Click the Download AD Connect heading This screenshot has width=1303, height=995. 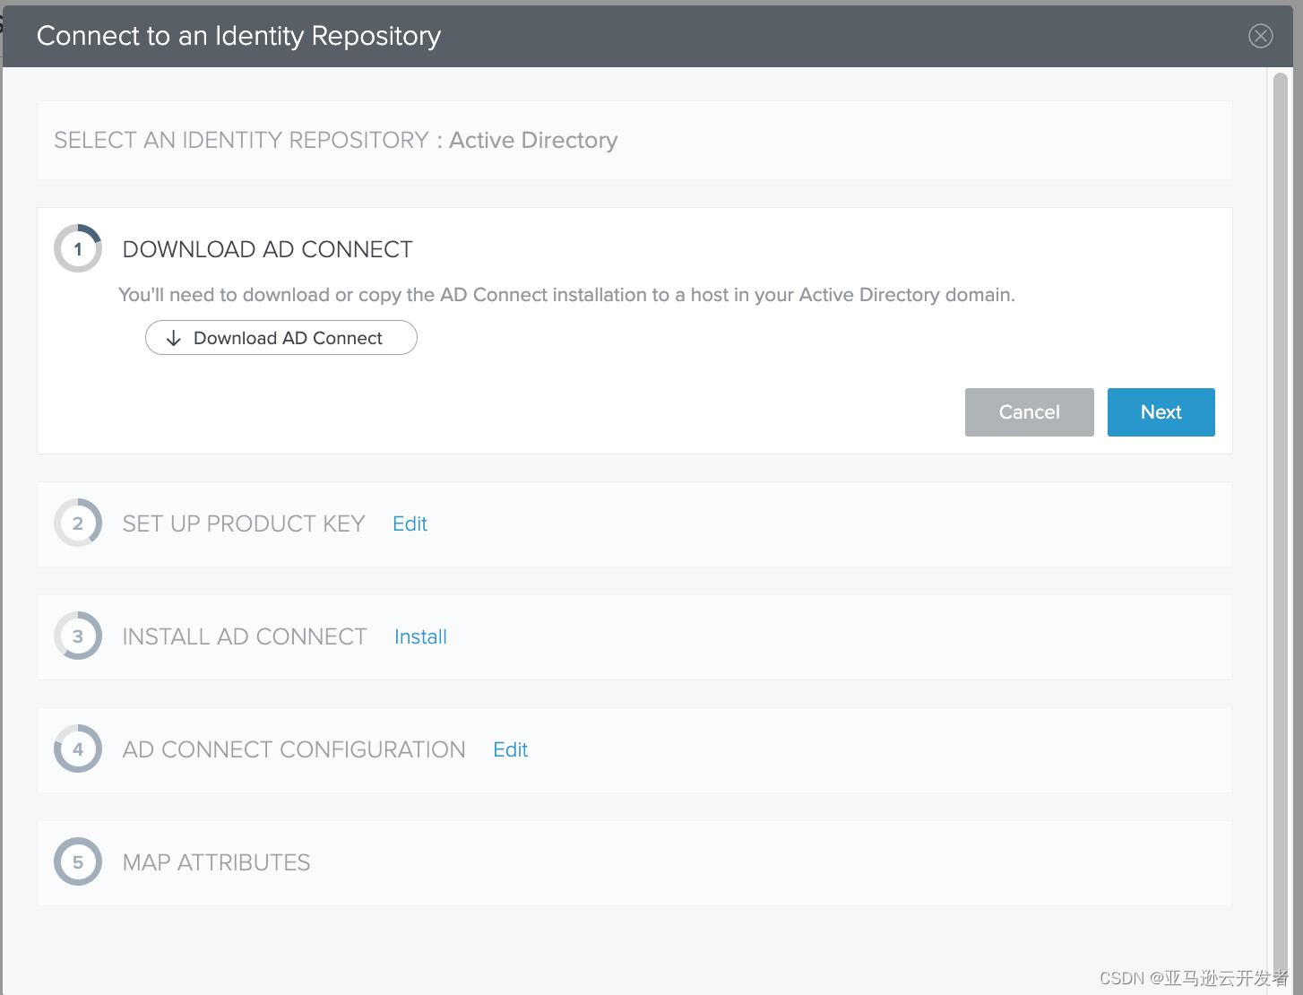click(x=267, y=249)
